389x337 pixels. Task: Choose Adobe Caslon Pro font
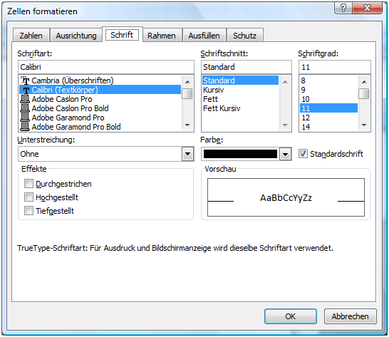click(100, 99)
